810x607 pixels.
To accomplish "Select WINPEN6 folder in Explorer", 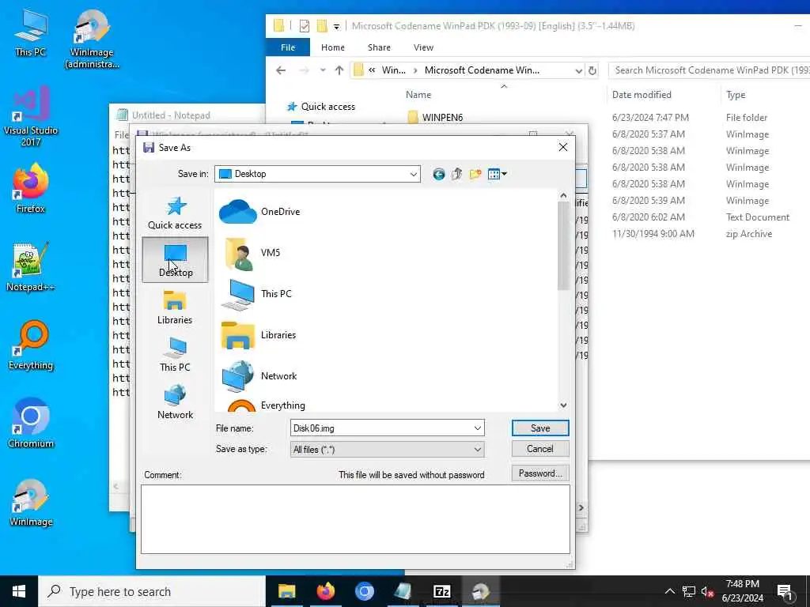I will 436,118.
